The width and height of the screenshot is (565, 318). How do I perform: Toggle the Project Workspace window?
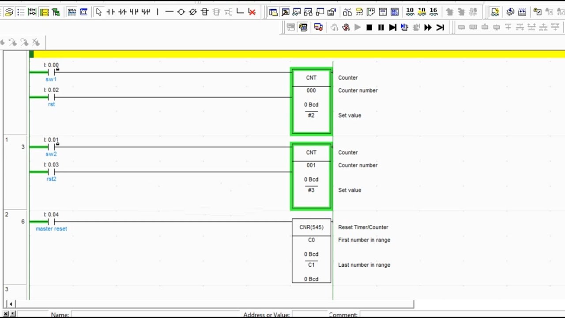click(x=273, y=12)
